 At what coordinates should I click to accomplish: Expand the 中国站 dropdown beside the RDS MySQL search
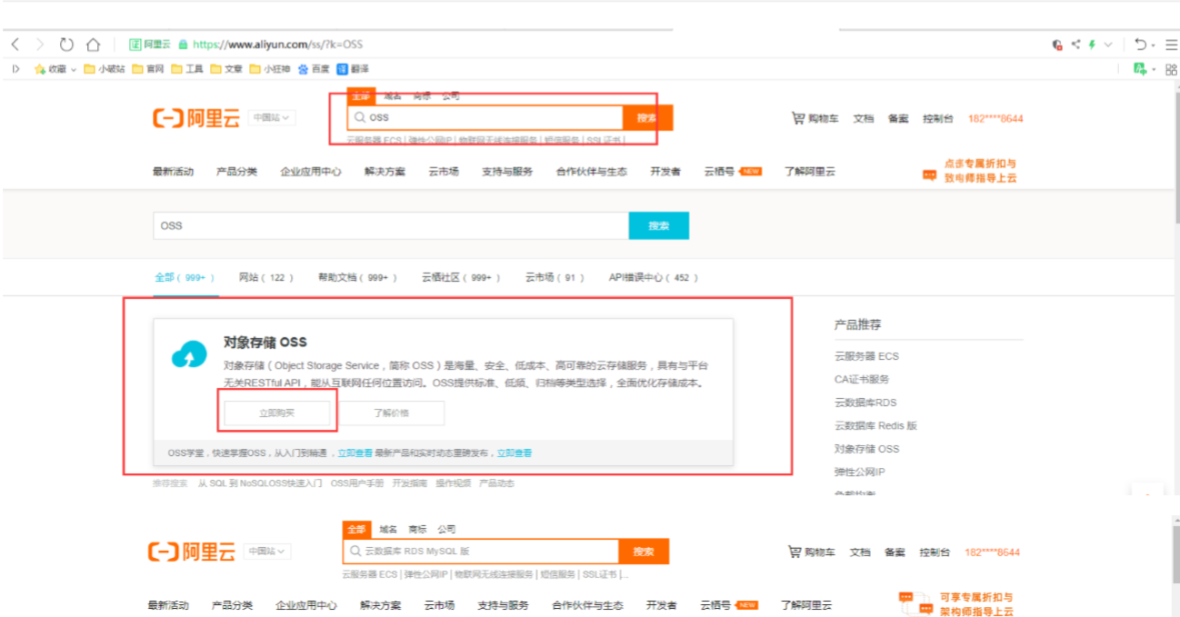269,552
